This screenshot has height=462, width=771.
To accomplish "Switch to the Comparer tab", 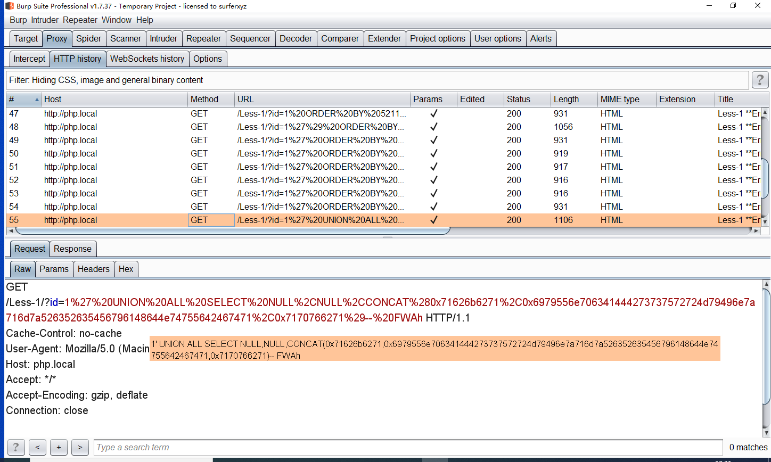I will [x=340, y=38].
